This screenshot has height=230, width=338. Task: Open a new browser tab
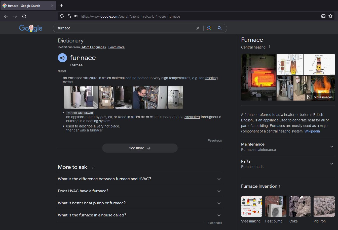click(x=62, y=6)
